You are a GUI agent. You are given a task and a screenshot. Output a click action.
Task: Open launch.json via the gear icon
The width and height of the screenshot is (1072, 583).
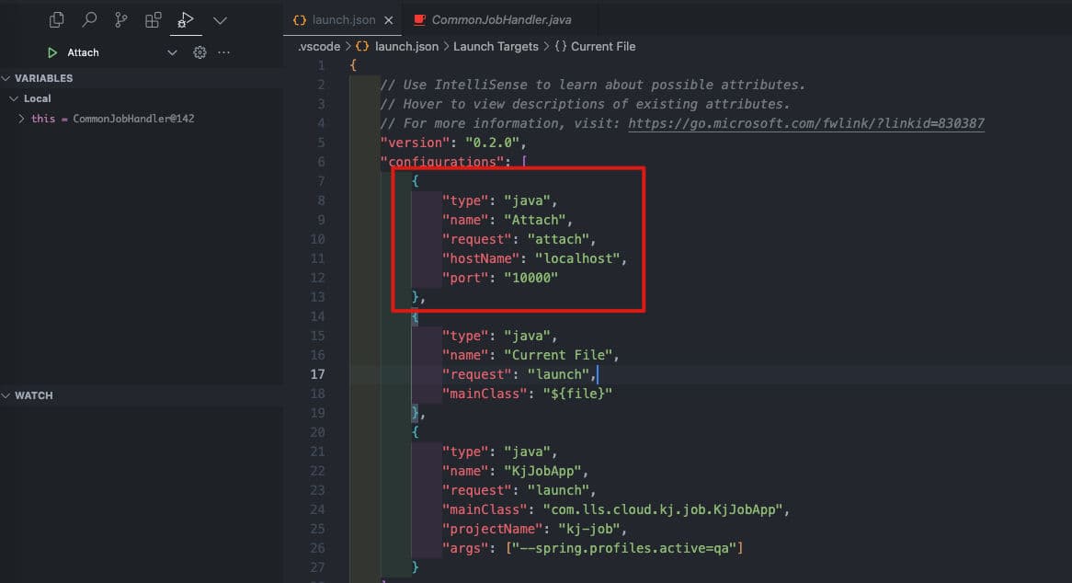pyautogui.click(x=200, y=53)
